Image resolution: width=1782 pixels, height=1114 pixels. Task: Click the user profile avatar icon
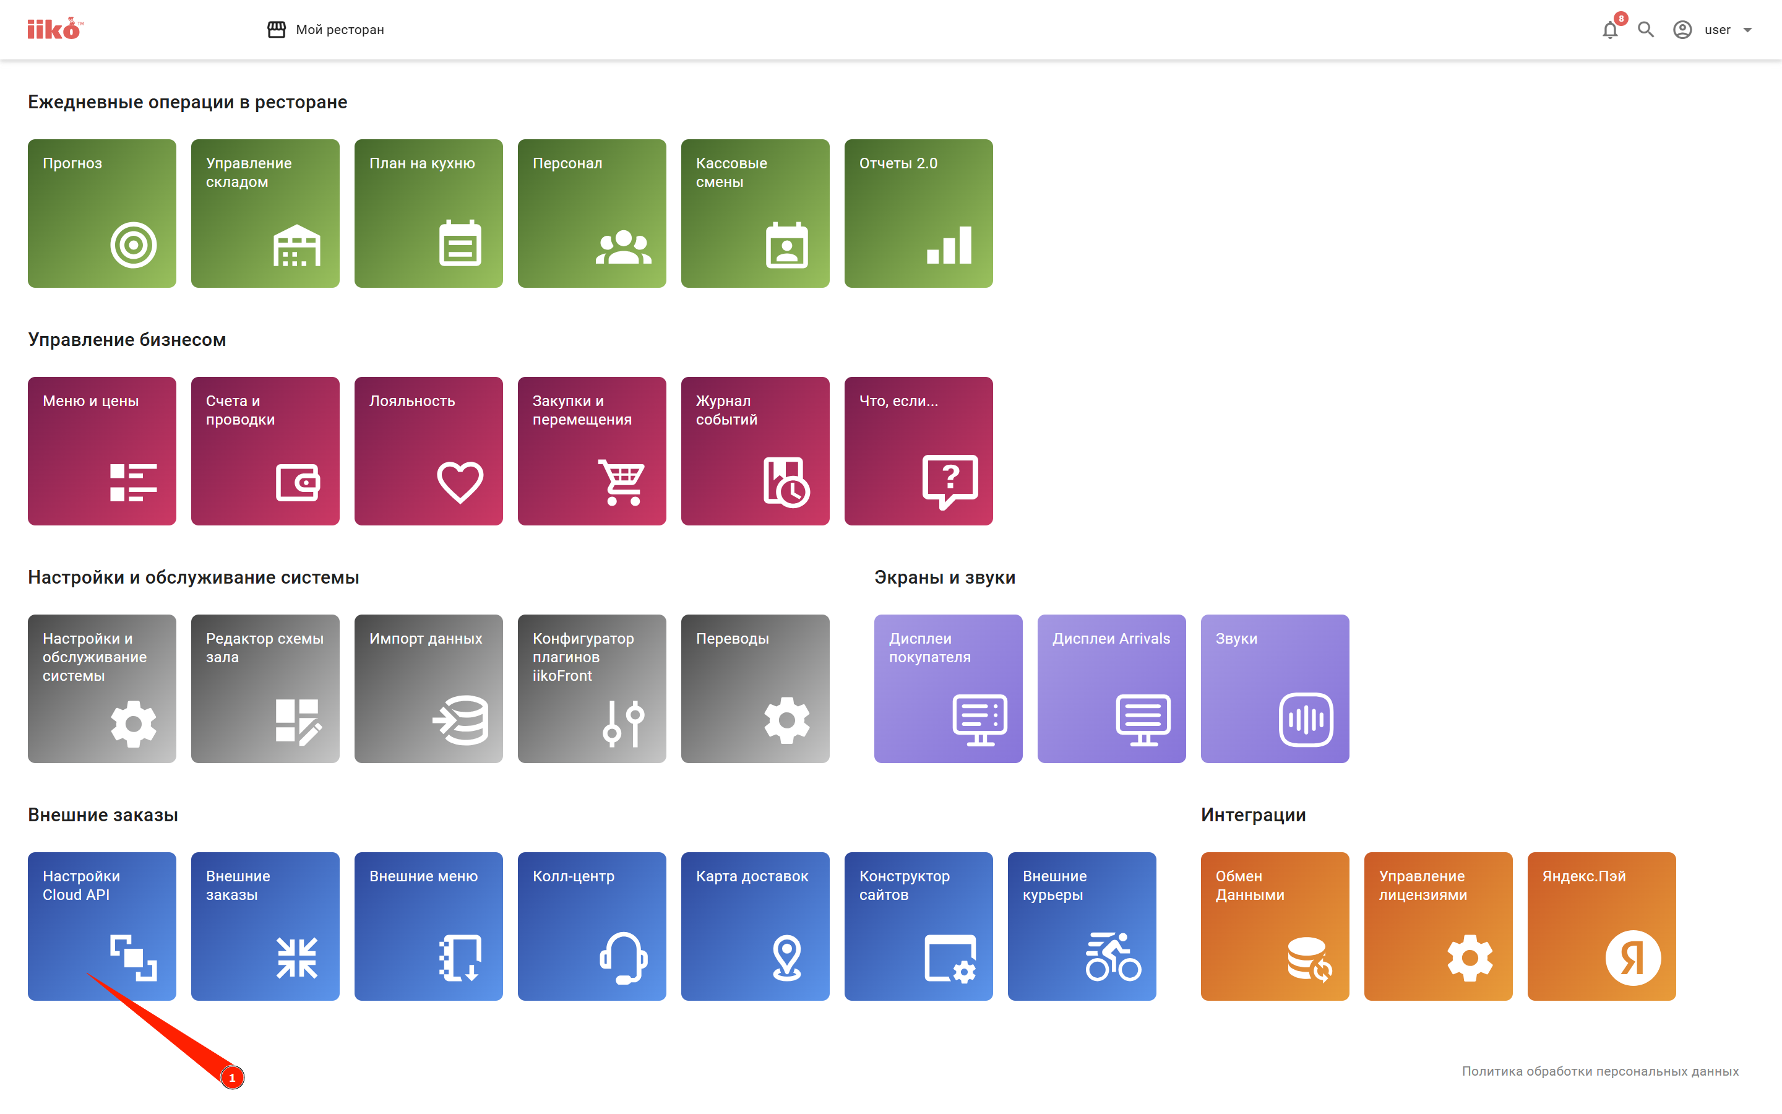click(1682, 30)
